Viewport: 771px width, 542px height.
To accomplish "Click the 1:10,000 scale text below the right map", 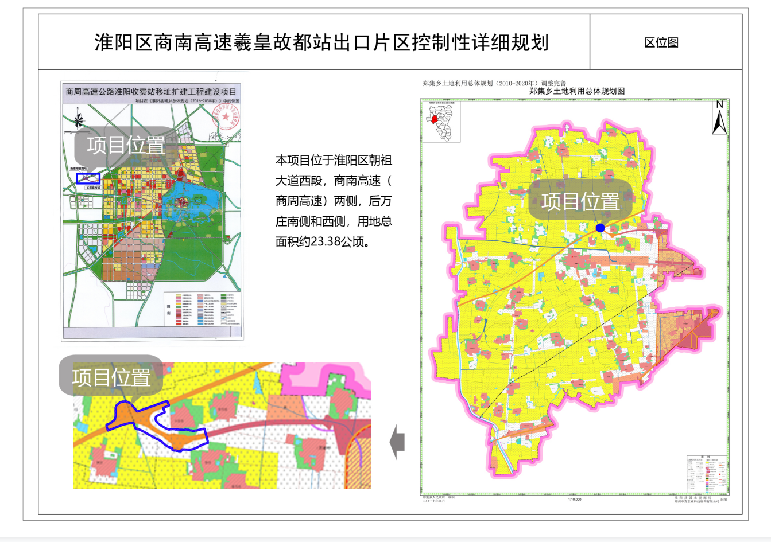I will [574, 499].
